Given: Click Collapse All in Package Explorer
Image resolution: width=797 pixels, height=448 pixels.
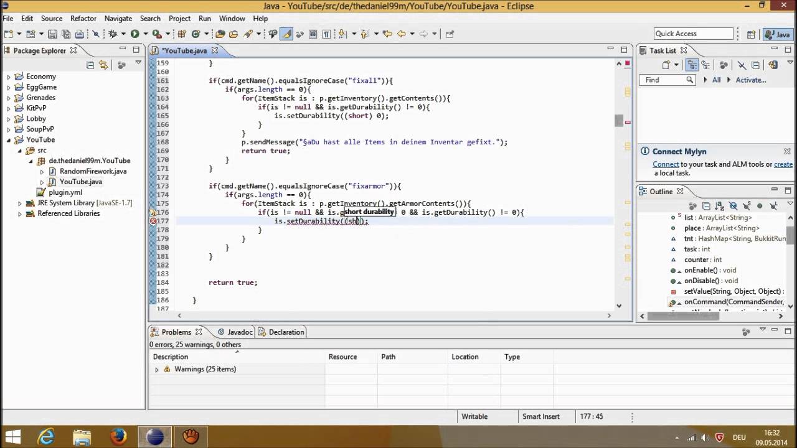Looking at the screenshot, I should tap(90, 65).
